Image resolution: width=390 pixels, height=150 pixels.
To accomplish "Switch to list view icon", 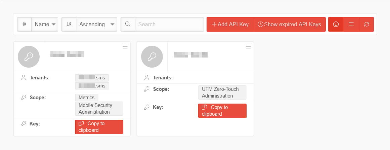I will 351,24.
